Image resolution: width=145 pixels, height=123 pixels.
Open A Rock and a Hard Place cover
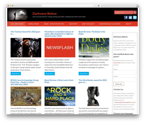[60, 96]
